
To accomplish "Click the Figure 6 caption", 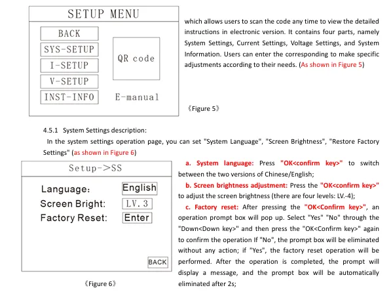I will tap(100, 283).
